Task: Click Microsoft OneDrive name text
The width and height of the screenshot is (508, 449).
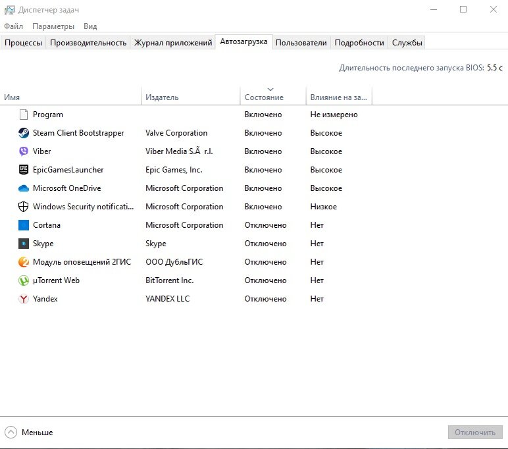Action: click(67, 188)
